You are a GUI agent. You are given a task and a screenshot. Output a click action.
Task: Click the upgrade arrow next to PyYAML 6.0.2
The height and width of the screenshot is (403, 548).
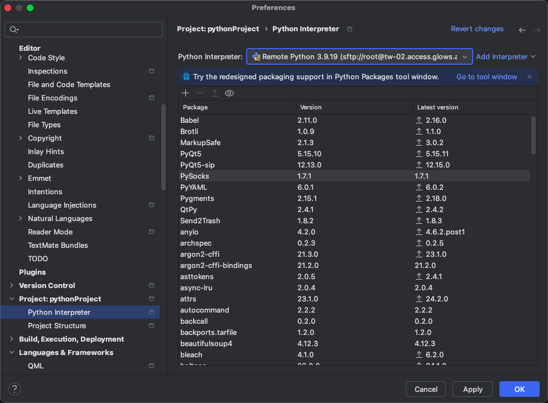coord(419,188)
